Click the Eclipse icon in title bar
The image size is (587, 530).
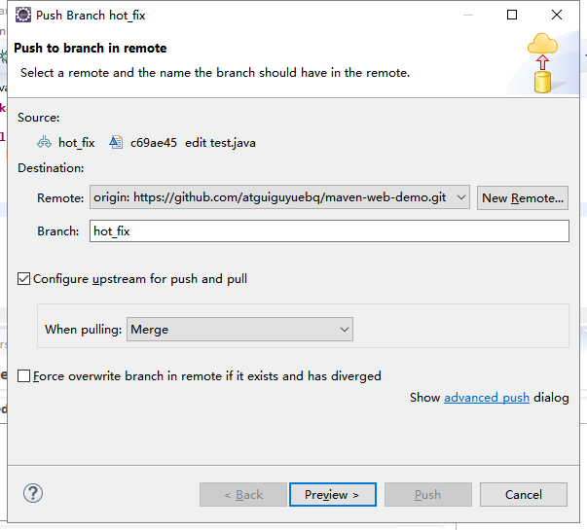pyautogui.click(x=23, y=15)
